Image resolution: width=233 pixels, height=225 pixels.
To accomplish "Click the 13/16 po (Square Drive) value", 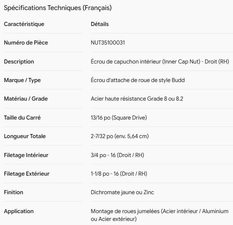I will coord(119,118).
